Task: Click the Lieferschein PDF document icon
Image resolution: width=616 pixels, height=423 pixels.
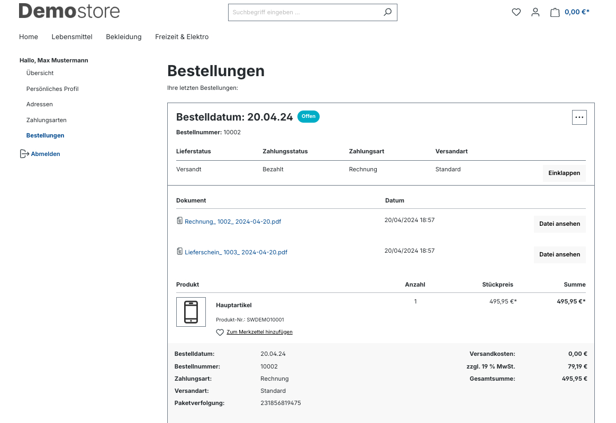Action: click(x=180, y=252)
